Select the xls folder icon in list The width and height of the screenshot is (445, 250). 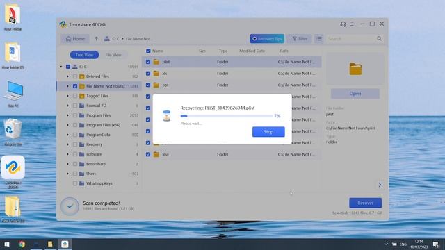click(x=156, y=74)
